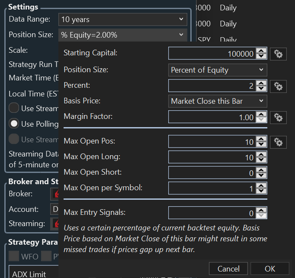Increase Max Open Short with up arrow
The image size is (295, 278).
click(x=261, y=170)
